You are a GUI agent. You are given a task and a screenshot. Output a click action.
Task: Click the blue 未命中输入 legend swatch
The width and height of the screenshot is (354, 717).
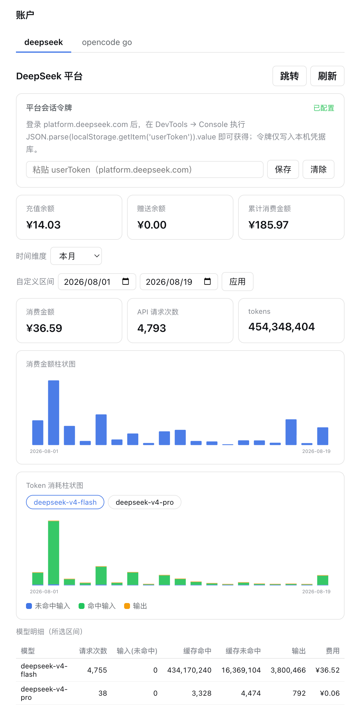pos(29,606)
